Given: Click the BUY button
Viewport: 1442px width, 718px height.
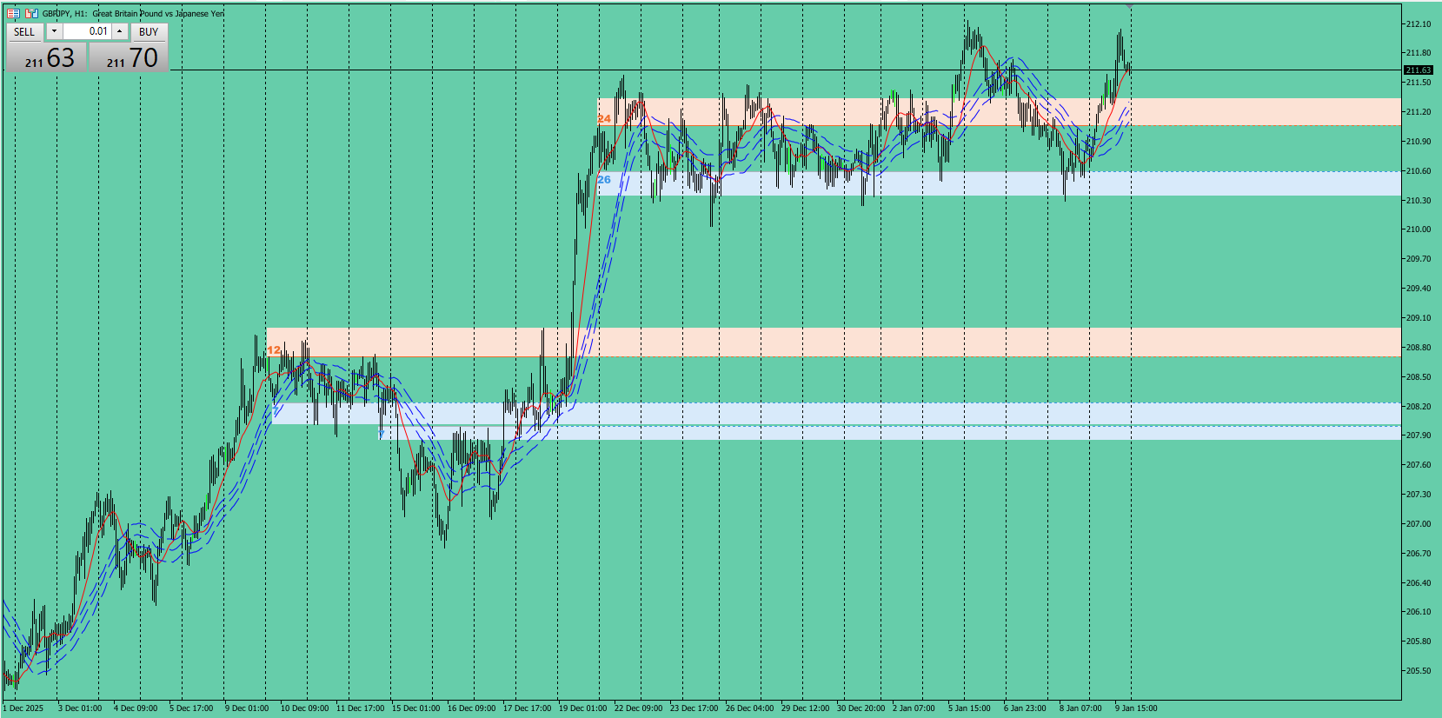Looking at the screenshot, I should click(149, 31).
